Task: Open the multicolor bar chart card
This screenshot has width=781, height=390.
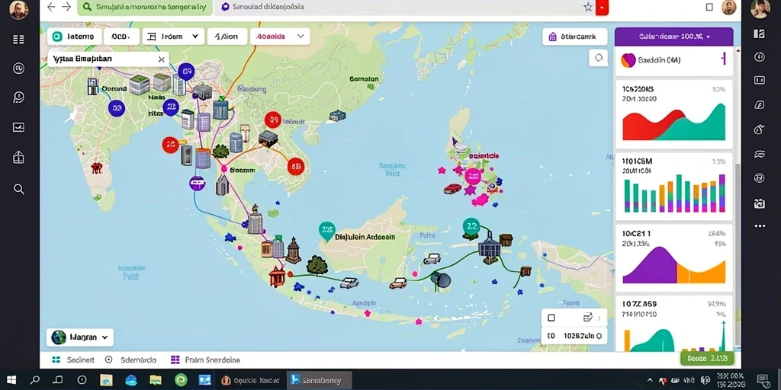Action: click(673, 187)
